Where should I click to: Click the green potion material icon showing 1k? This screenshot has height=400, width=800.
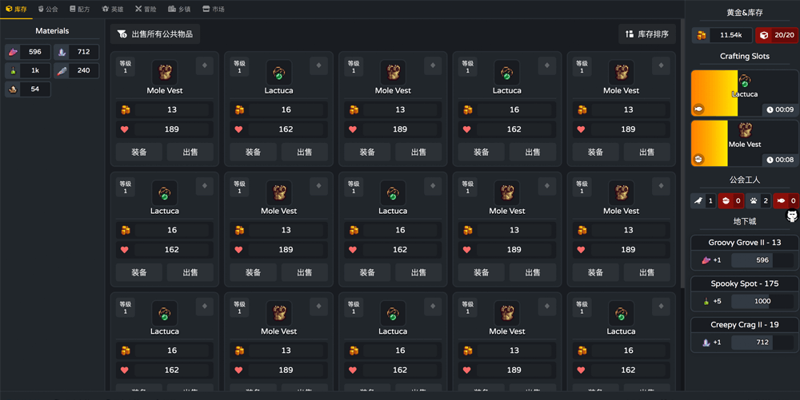point(13,71)
